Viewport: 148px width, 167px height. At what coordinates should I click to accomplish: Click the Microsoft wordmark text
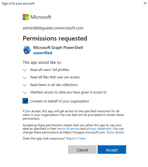pyautogui.click(x=41, y=17)
